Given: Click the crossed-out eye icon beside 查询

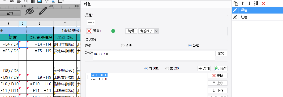Looking at the screenshot, I should pyautogui.click(x=30, y=11).
